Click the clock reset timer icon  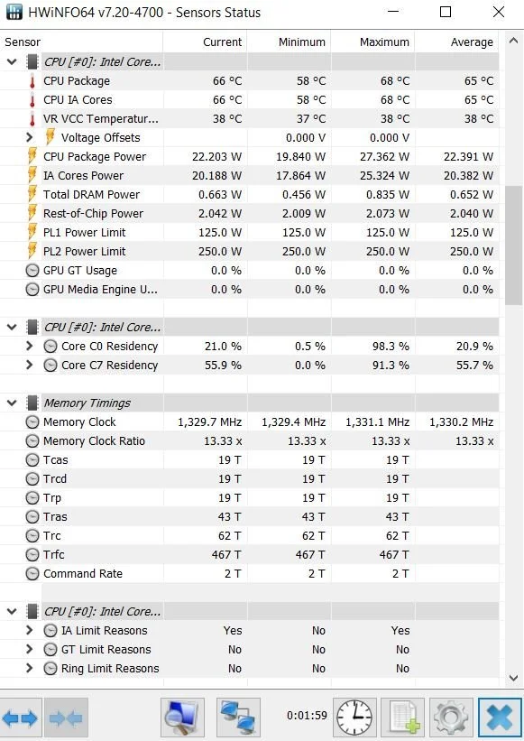click(x=354, y=718)
